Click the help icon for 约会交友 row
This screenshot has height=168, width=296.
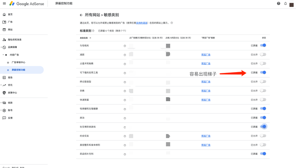[x=125, y=136]
